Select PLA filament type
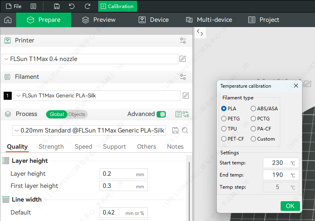315x221 pixels. pyautogui.click(x=228, y=109)
